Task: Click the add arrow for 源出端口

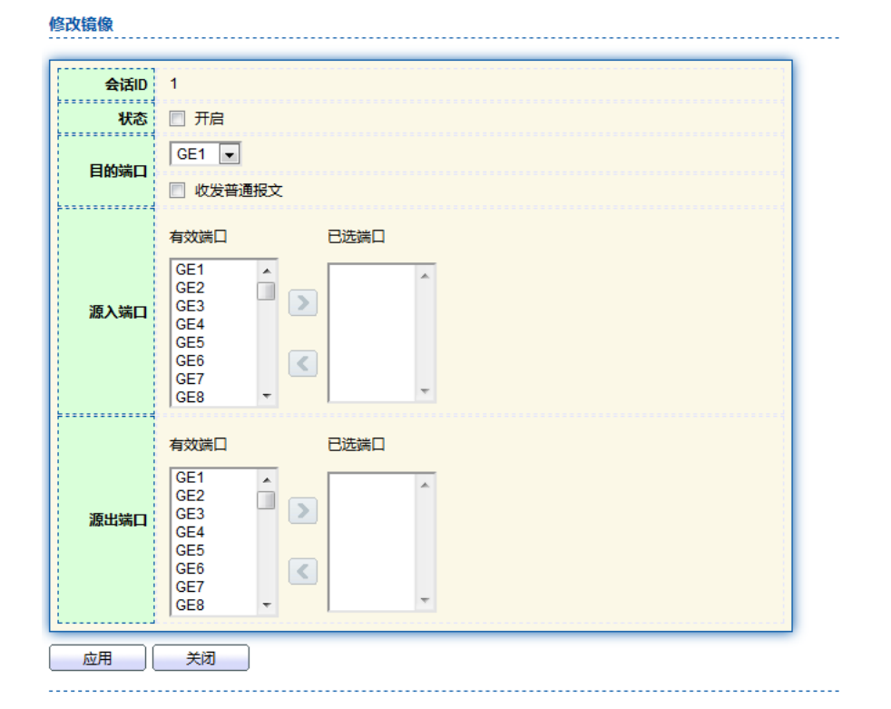Action: coord(302,511)
